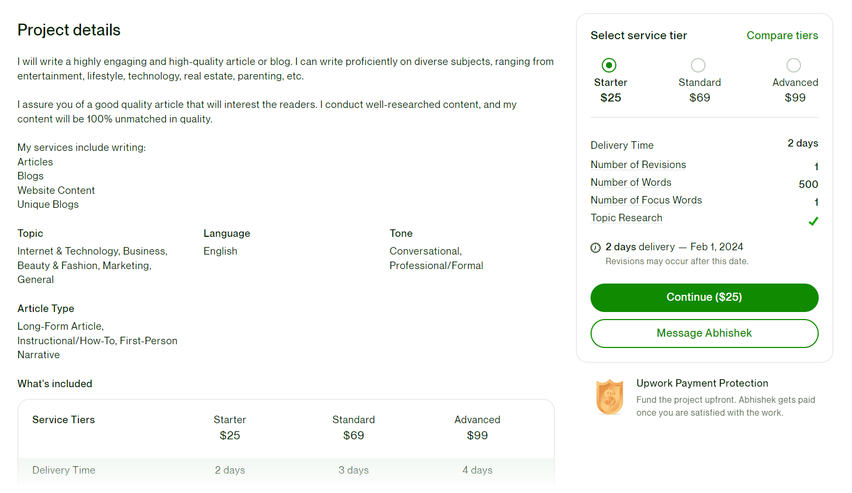This screenshot has width=852, height=493.
Task: Click the Advanced $99 column in the Service Tiers table
Action: [477, 428]
